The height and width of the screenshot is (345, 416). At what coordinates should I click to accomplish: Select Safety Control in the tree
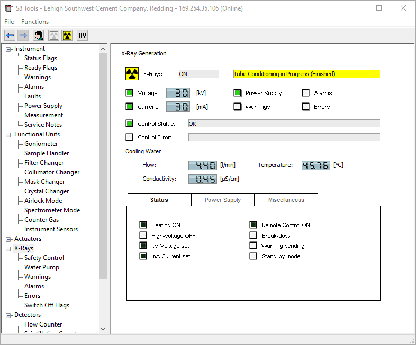click(x=44, y=258)
